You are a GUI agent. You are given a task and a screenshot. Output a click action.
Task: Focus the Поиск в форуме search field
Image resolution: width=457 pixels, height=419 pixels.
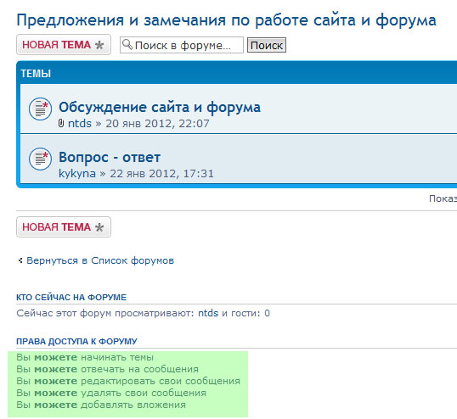point(182,45)
